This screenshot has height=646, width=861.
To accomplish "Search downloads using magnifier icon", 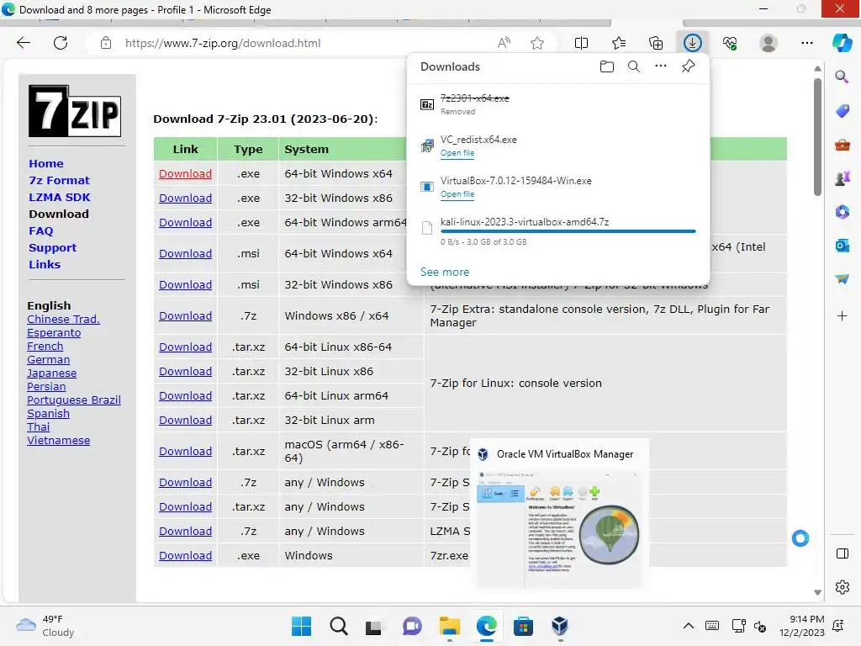I will pyautogui.click(x=634, y=66).
